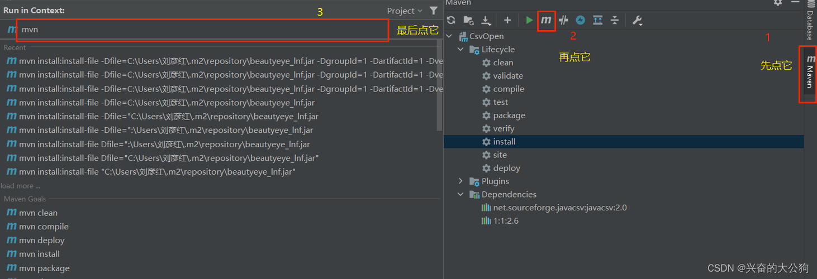Pick recent command '-Dfile="C:\Users\刘彦红' entry

pyautogui.click(x=169, y=117)
